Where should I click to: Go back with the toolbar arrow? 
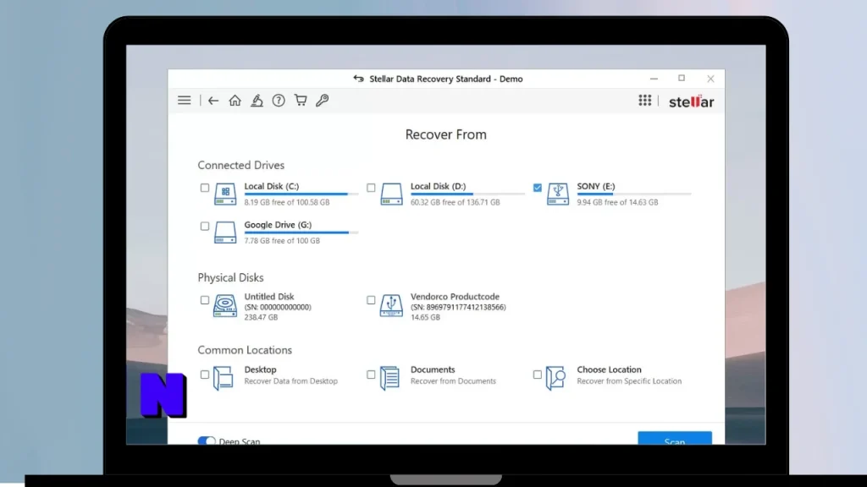click(x=213, y=101)
